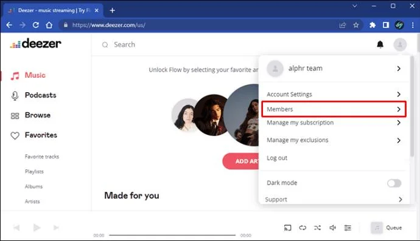The width and height of the screenshot is (420, 241).
Task: Expand Manage my subscription chevron
Action: 399,123
